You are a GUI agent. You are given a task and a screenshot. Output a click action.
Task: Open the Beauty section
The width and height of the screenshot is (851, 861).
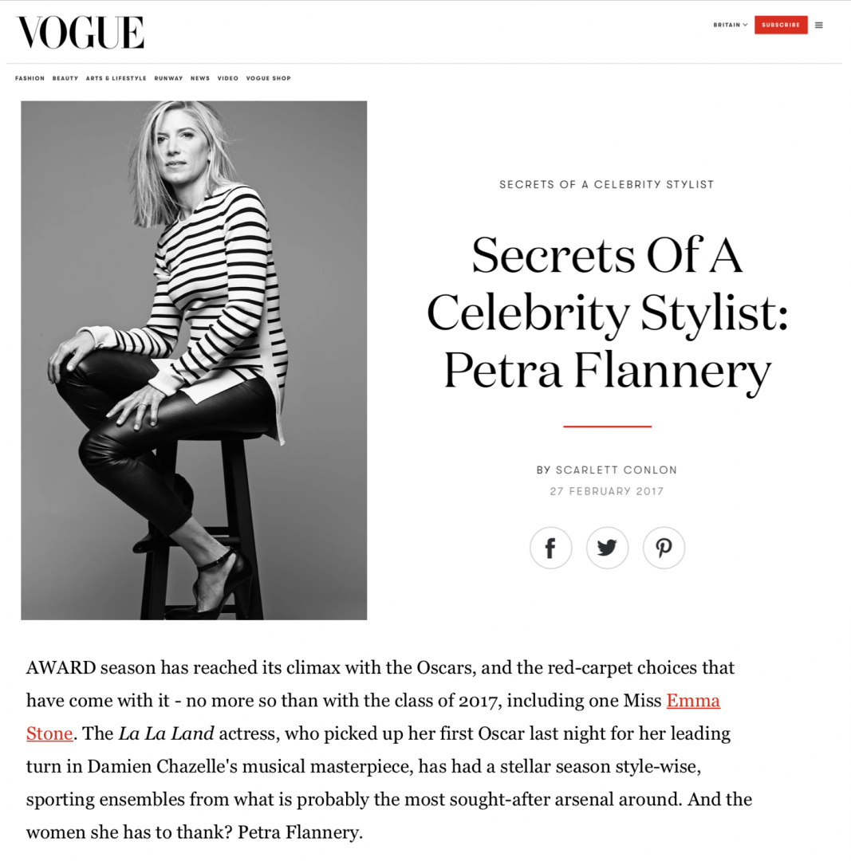[x=65, y=78]
